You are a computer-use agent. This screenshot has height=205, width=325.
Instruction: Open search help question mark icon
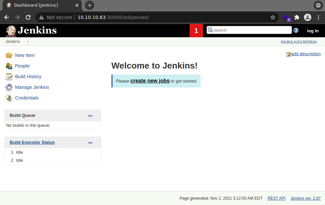[x=296, y=30]
